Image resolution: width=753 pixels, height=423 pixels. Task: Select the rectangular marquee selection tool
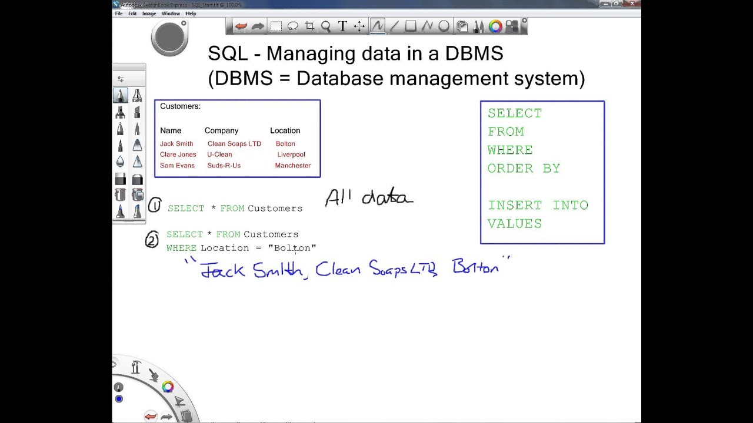pos(276,26)
